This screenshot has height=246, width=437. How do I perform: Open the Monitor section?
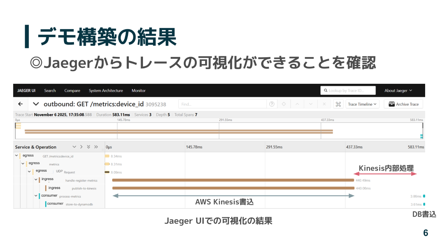139,90
